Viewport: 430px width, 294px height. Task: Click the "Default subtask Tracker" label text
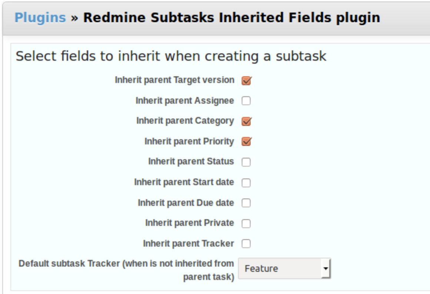pos(126,264)
